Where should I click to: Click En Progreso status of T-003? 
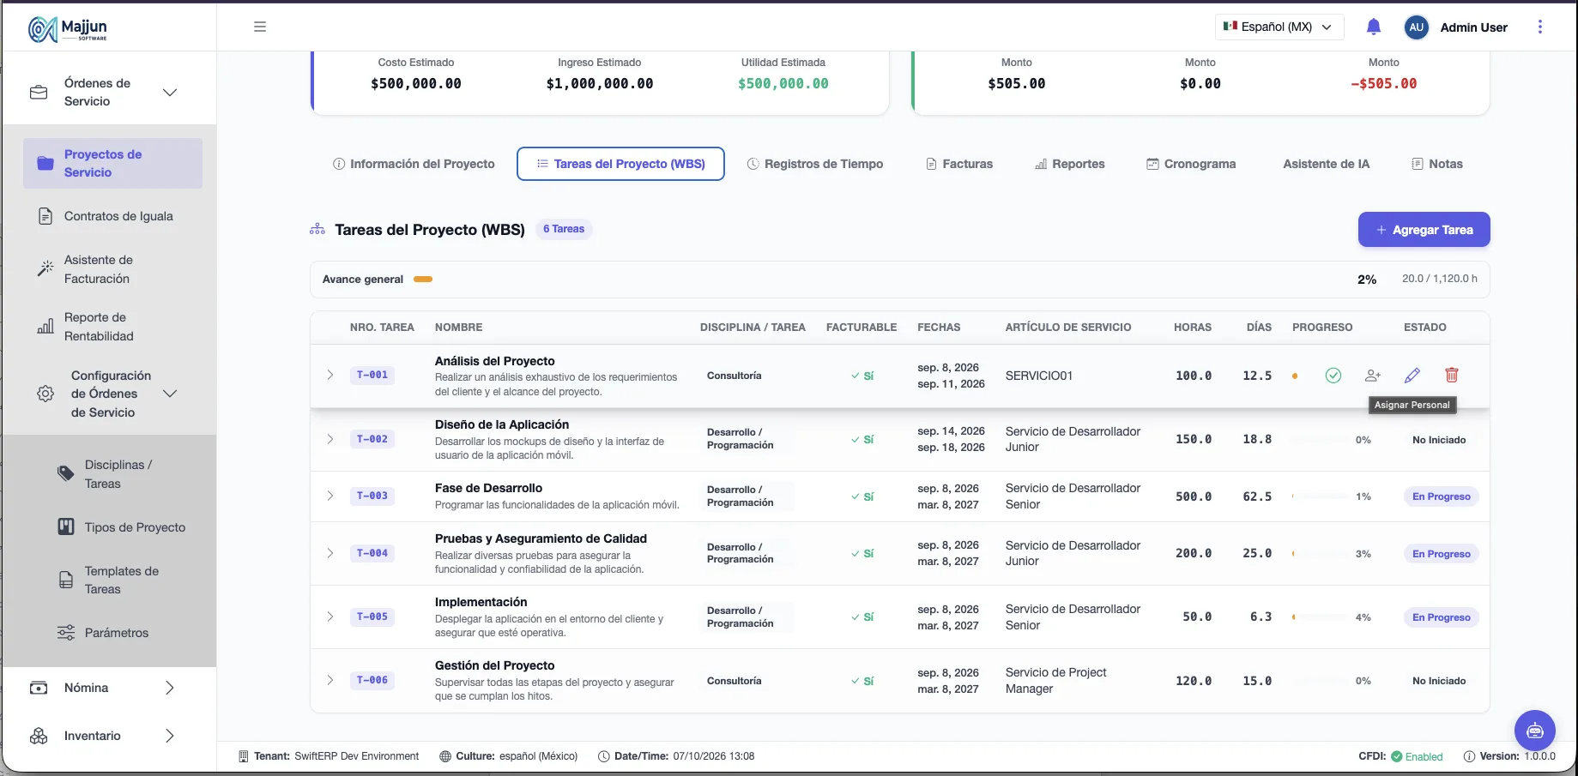coord(1441,496)
